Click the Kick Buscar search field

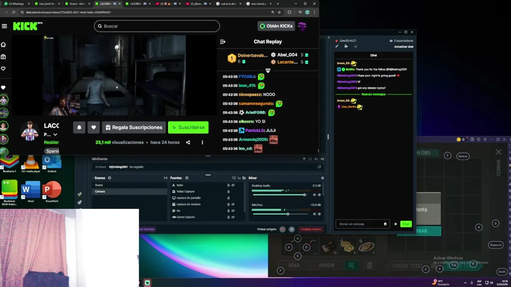(157, 26)
